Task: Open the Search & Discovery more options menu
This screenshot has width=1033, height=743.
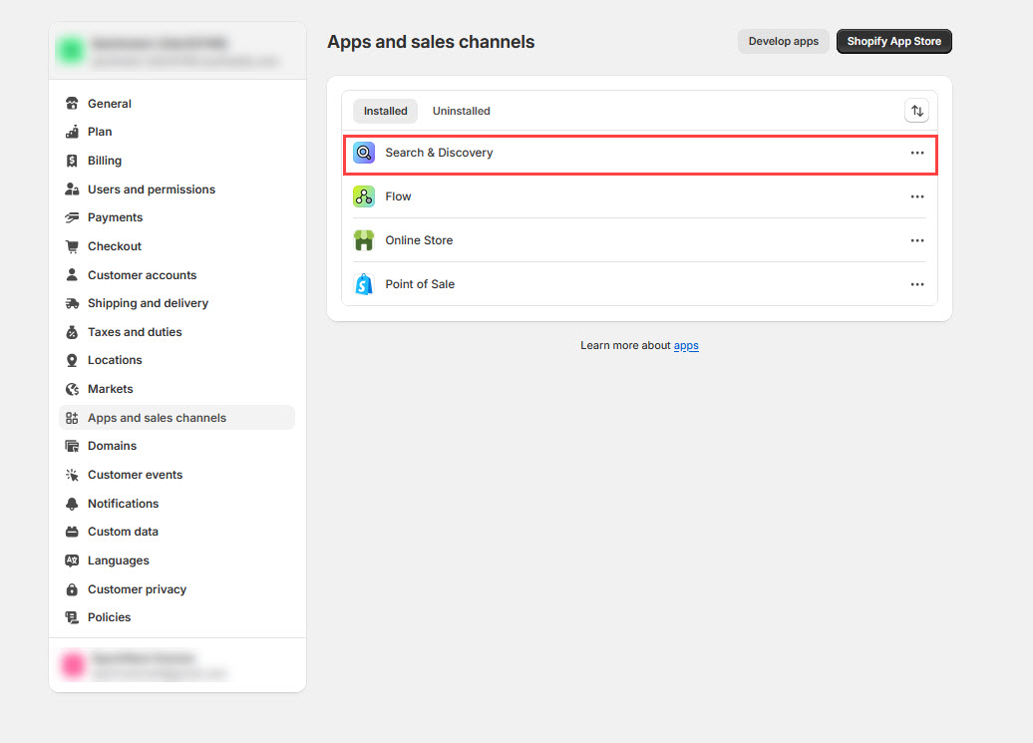Action: tap(917, 153)
